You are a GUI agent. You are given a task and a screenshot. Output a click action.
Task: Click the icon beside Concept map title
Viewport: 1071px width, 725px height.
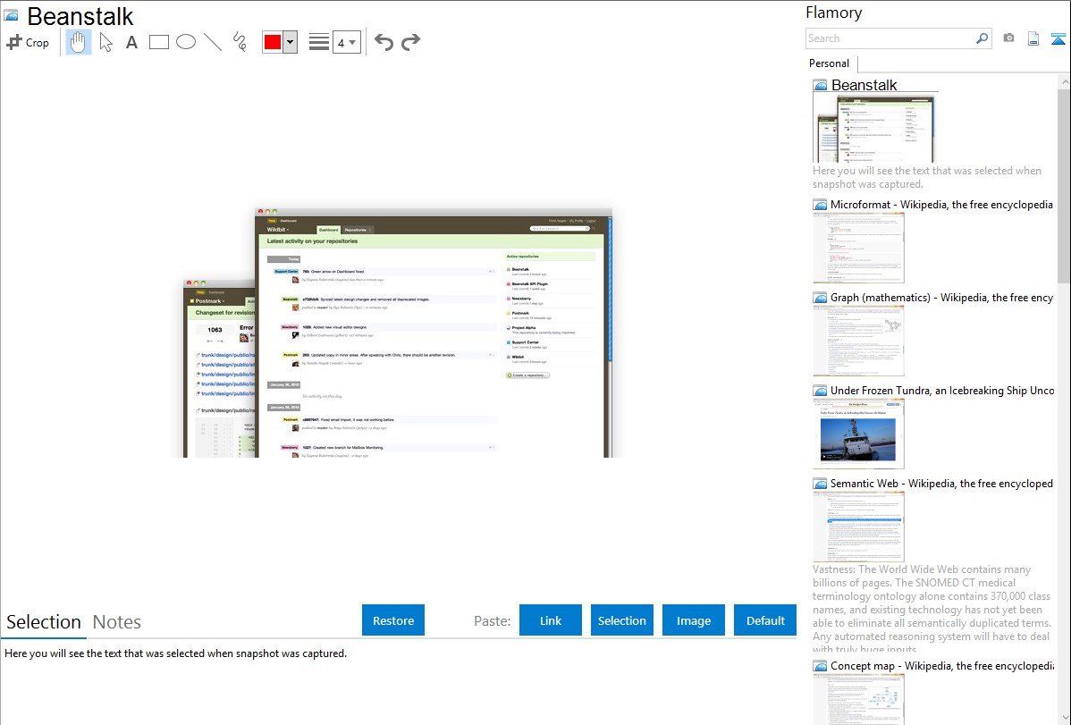[821, 666]
